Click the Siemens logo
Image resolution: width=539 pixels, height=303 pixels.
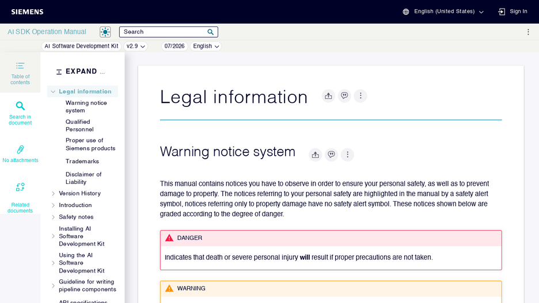pos(27,11)
